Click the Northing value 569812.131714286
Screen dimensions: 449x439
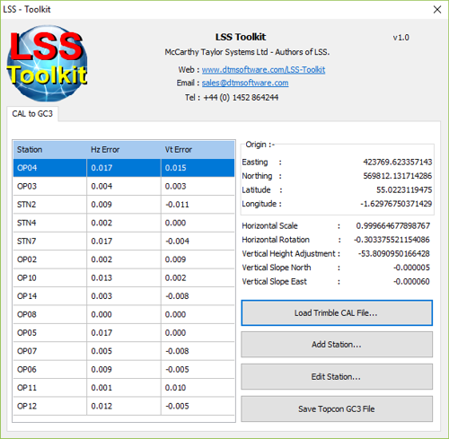(x=398, y=176)
